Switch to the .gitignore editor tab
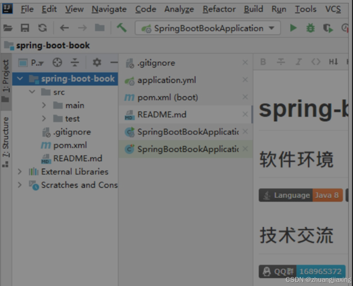 186,63
